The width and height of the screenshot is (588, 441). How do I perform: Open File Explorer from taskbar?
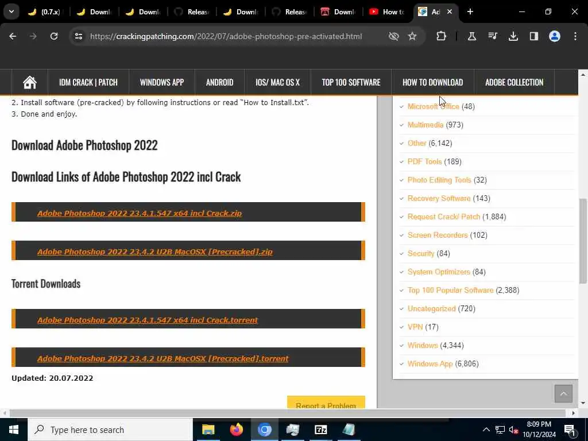pos(208,430)
